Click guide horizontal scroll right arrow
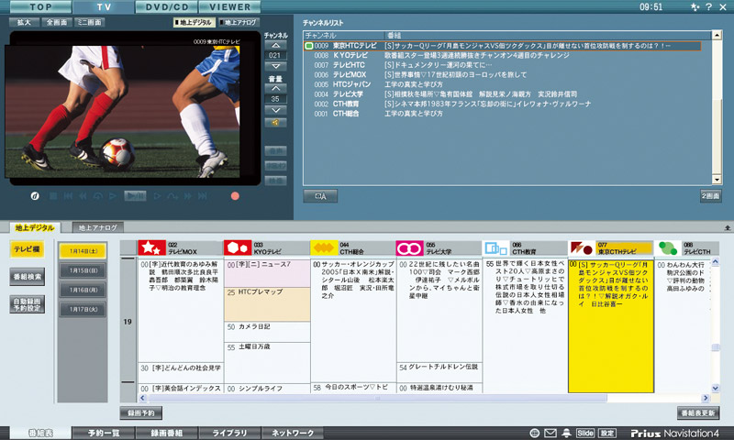 point(706,398)
